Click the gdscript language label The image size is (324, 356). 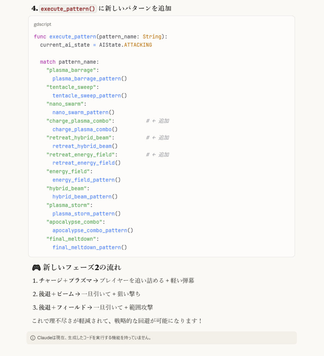coord(42,24)
